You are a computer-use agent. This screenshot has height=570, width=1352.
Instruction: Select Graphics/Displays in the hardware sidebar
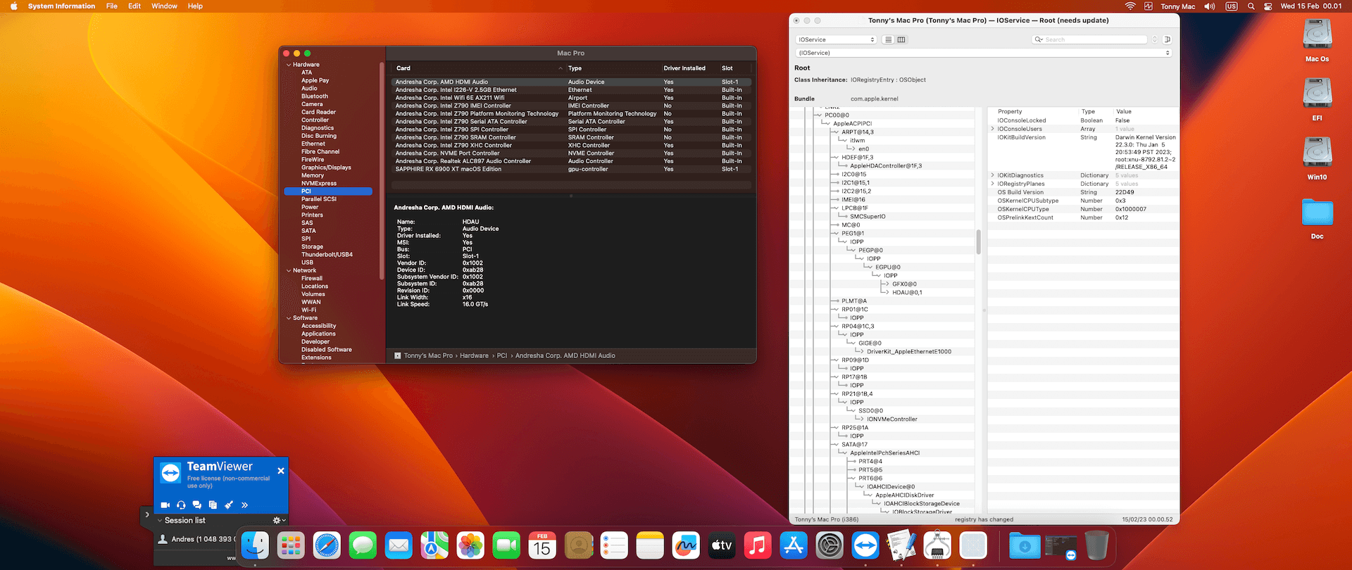[x=326, y=167]
